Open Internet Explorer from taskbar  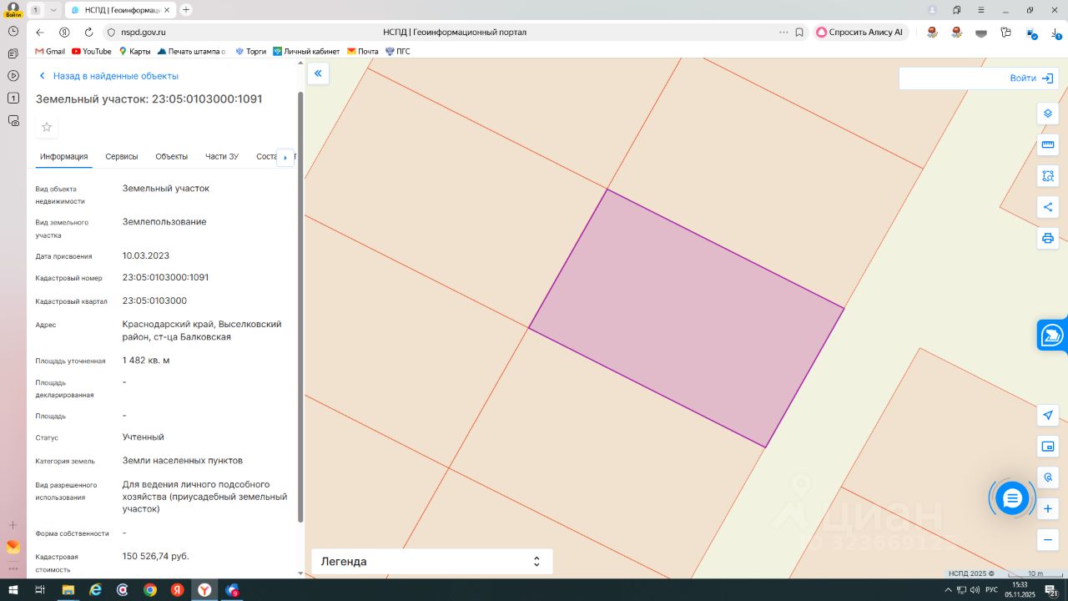point(95,590)
